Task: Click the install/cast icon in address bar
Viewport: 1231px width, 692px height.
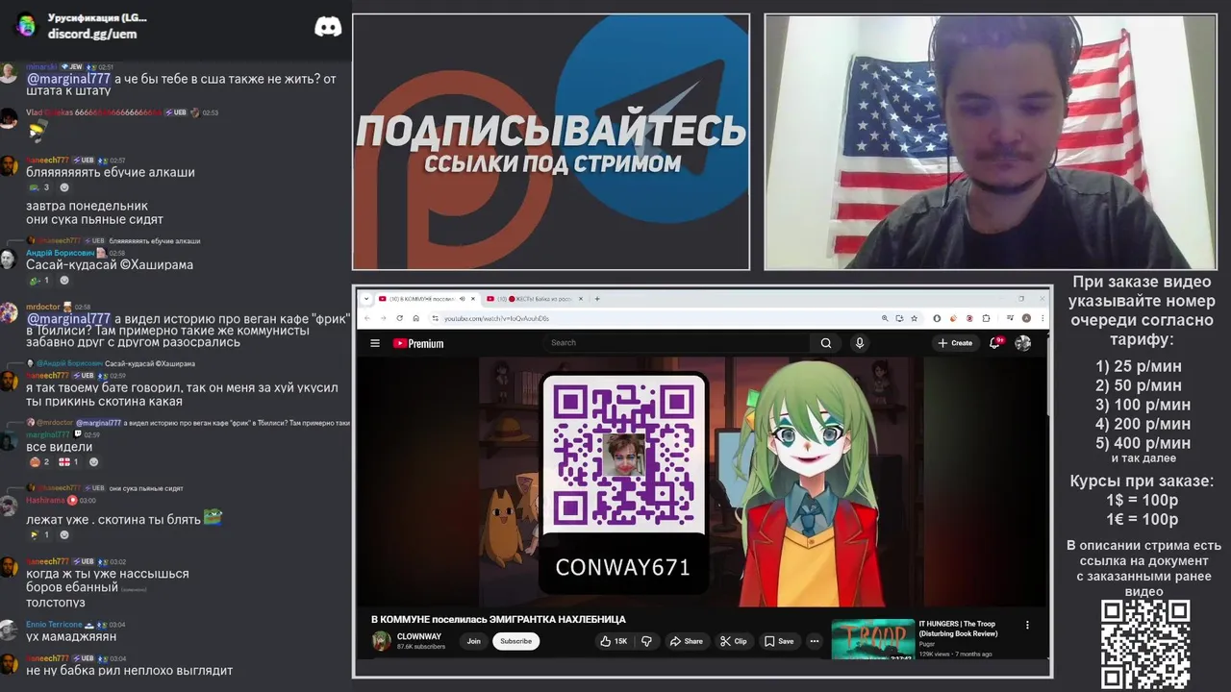Action: tap(899, 318)
